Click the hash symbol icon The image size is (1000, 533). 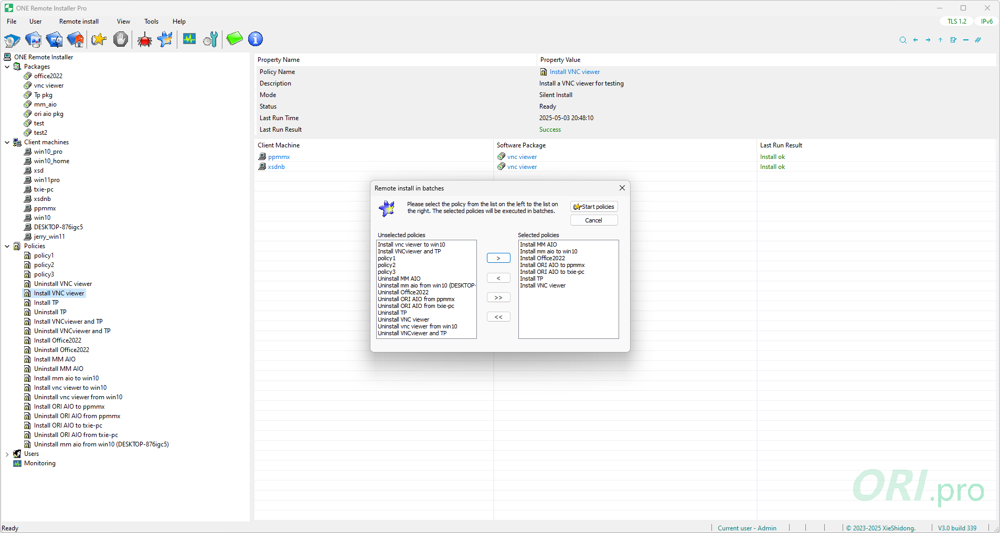point(978,40)
